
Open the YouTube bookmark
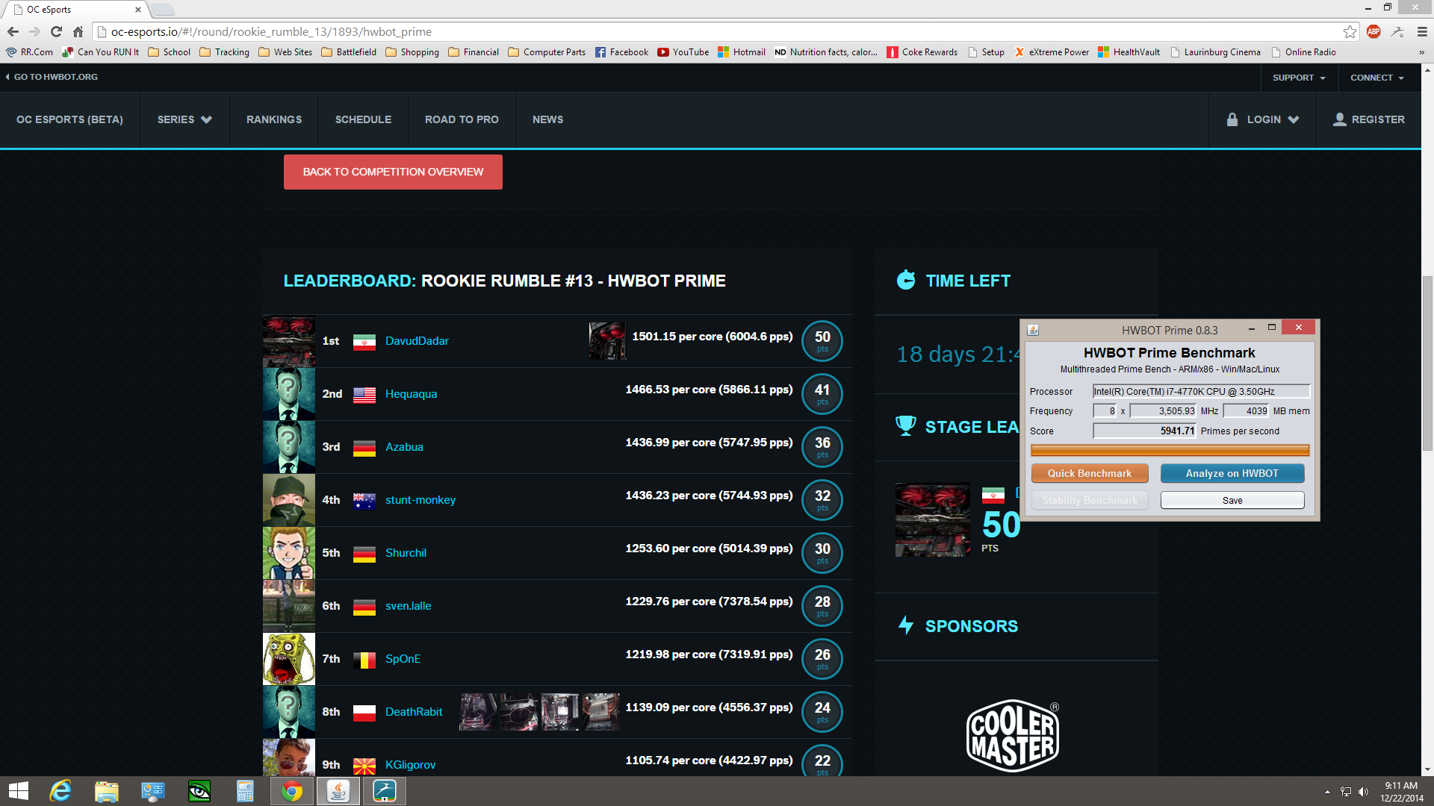click(x=683, y=52)
